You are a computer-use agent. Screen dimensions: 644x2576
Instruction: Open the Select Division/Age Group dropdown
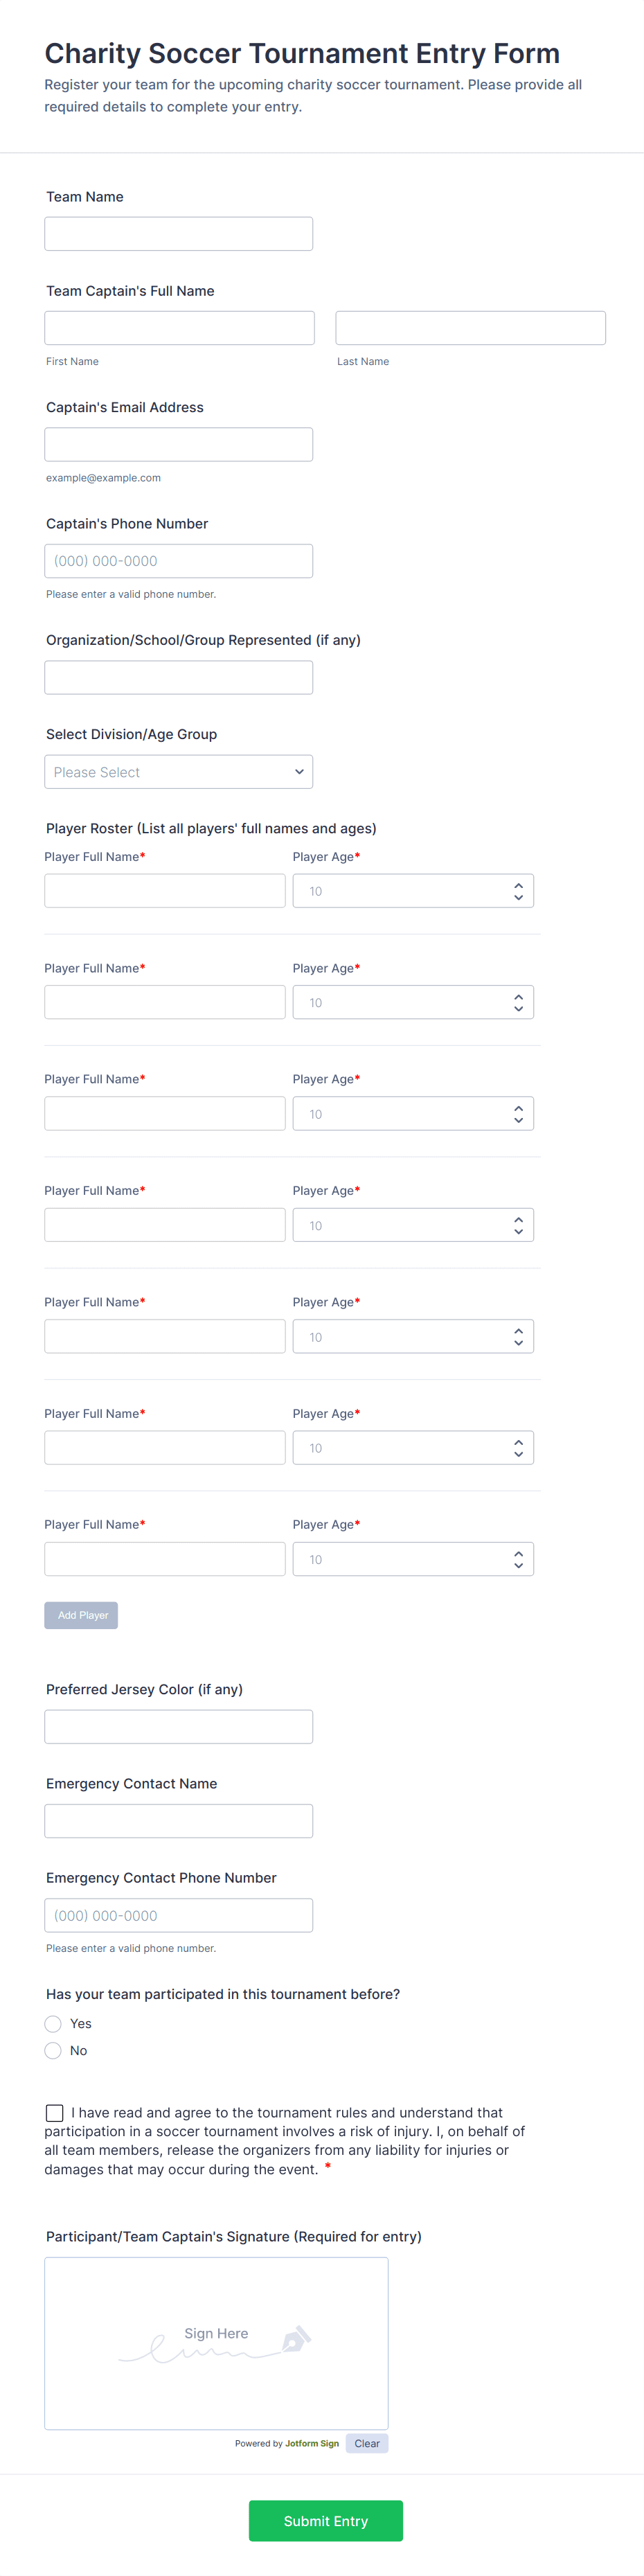coord(179,772)
